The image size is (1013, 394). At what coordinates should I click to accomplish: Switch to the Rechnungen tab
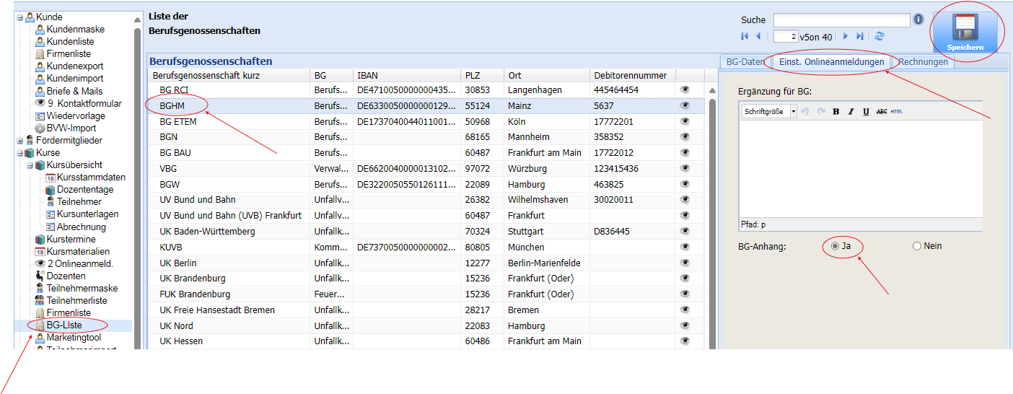click(923, 62)
